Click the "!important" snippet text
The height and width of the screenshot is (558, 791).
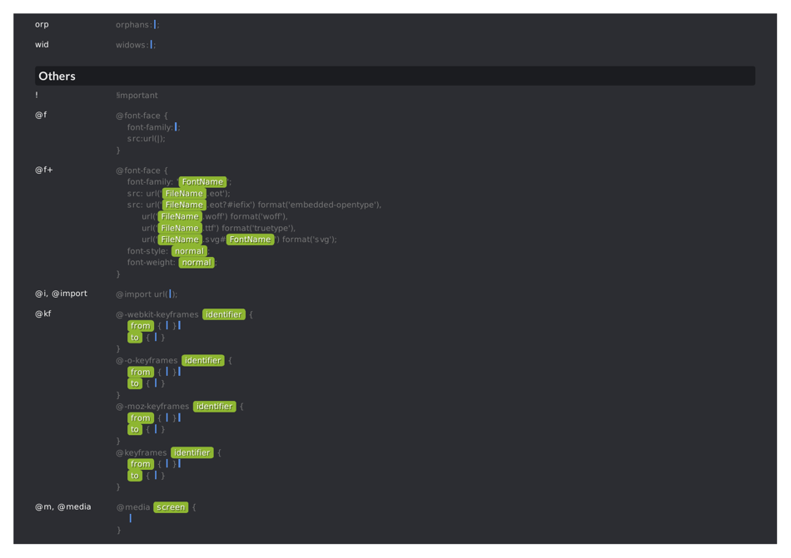(x=137, y=96)
